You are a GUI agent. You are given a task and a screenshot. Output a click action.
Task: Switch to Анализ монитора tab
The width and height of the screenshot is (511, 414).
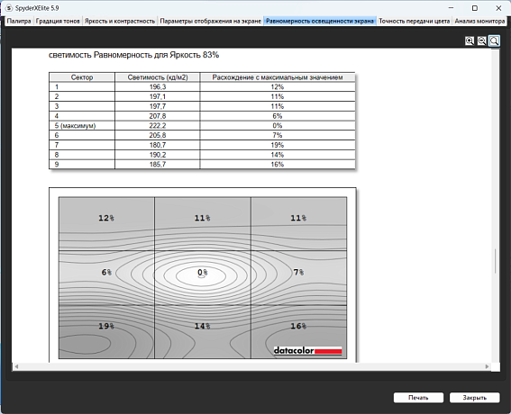tap(479, 22)
